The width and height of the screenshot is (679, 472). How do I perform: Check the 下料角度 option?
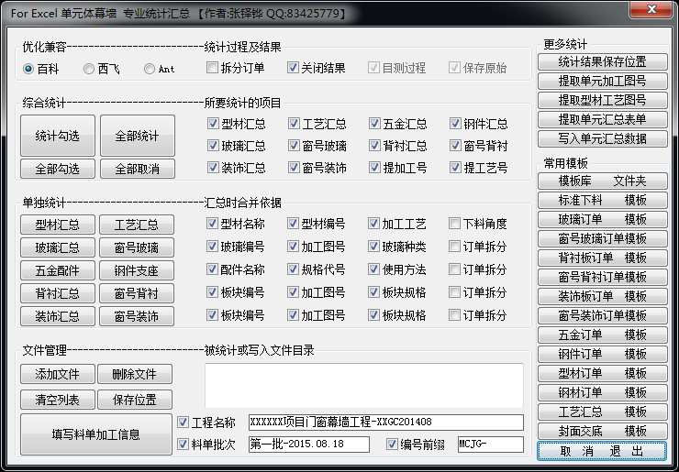pos(456,224)
